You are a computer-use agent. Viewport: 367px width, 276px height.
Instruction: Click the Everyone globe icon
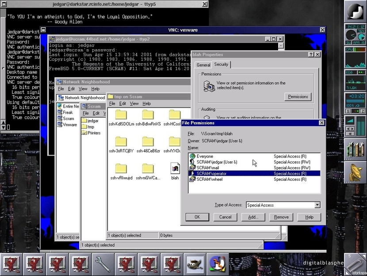(192, 156)
